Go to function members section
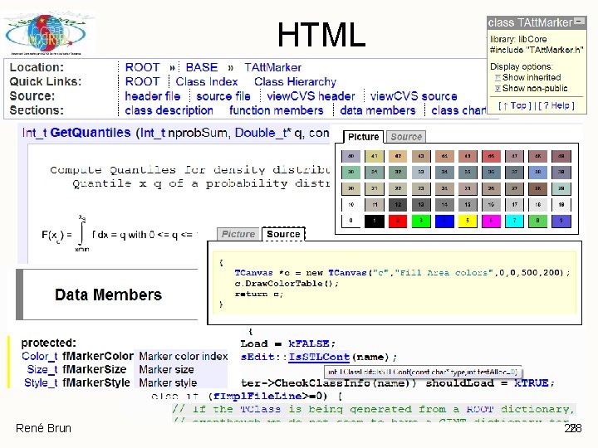598x448 pixels. 276,110
